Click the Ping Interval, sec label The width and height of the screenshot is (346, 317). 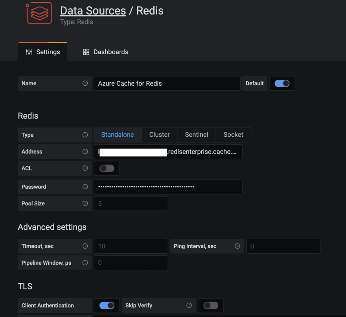tap(195, 246)
